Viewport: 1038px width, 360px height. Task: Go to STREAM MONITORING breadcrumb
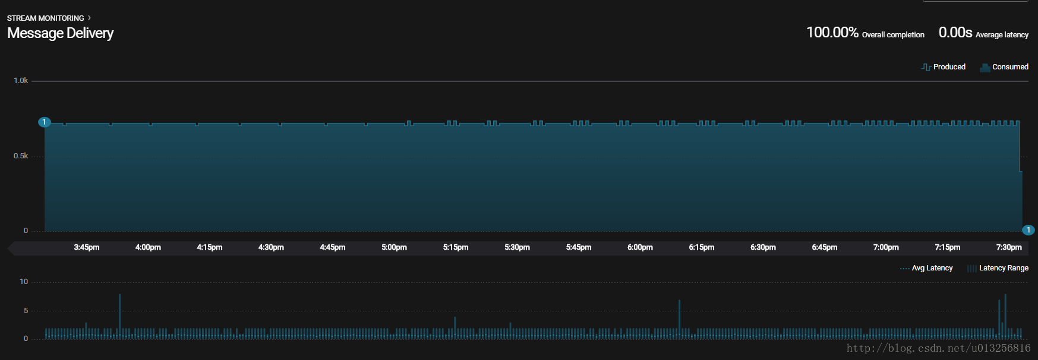[x=45, y=18]
